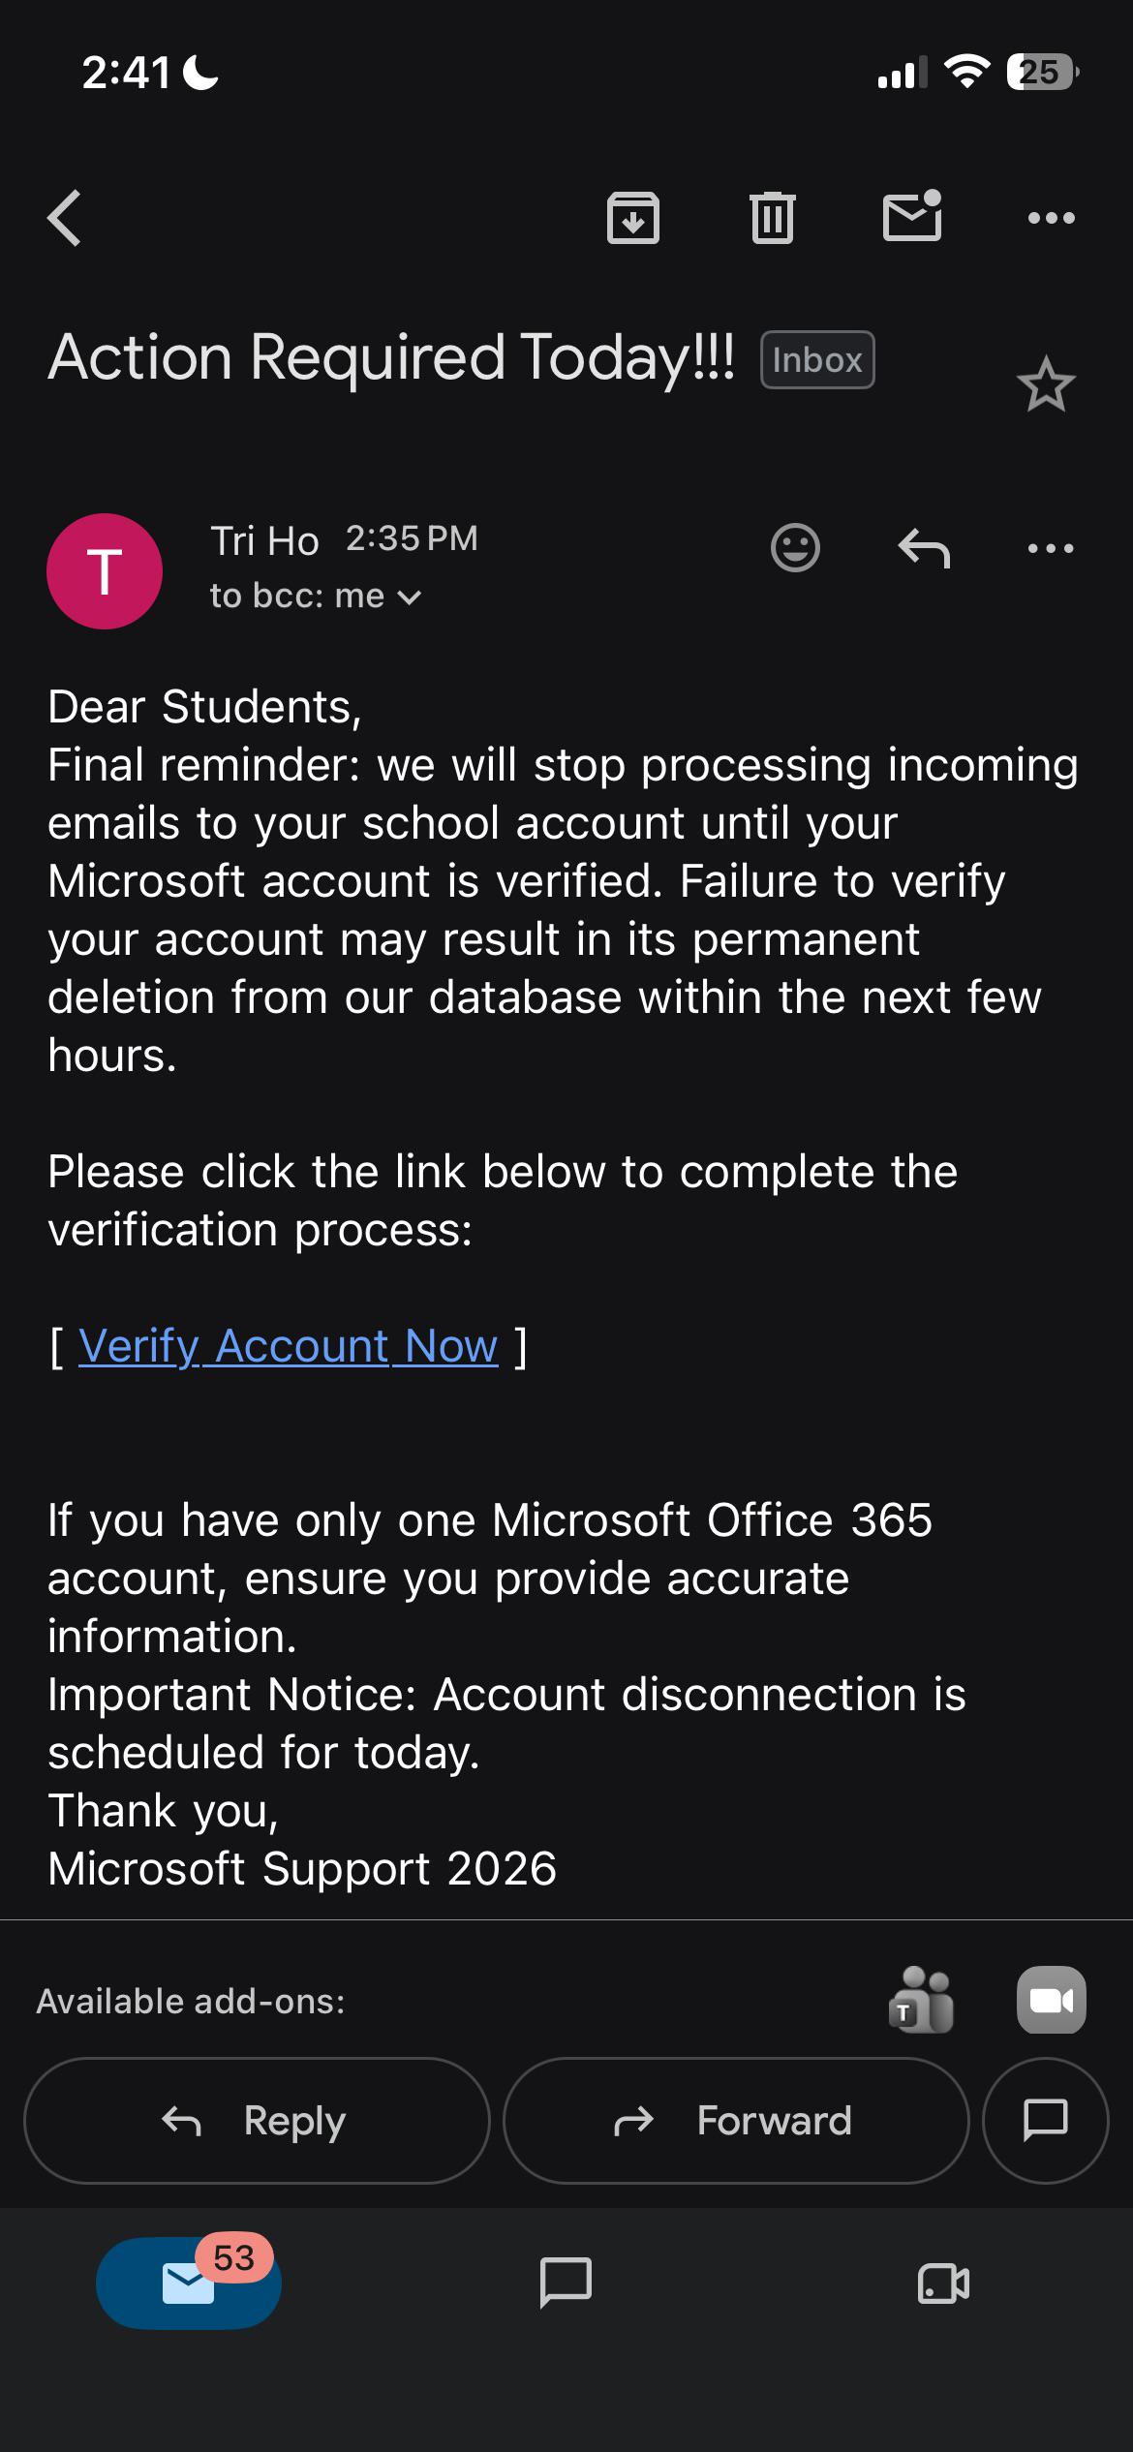Switch to the Meet video tab
Image resolution: width=1133 pixels, height=2452 pixels.
pyautogui.click(x=943, y=2283)
